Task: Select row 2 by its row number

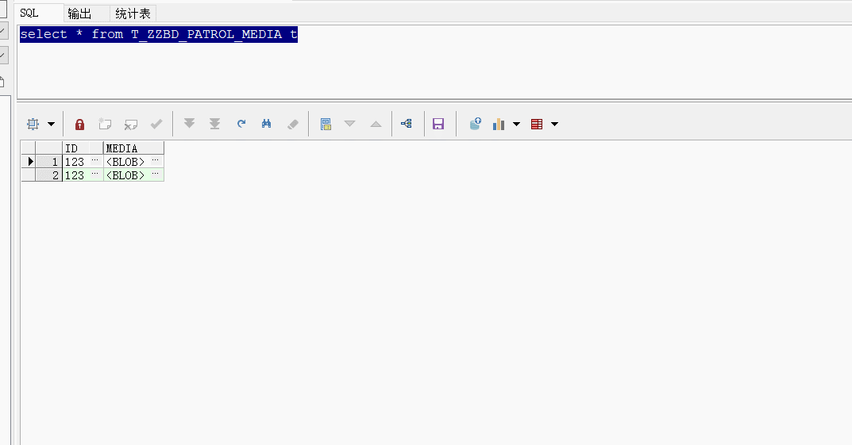Action: coord(49,175)
